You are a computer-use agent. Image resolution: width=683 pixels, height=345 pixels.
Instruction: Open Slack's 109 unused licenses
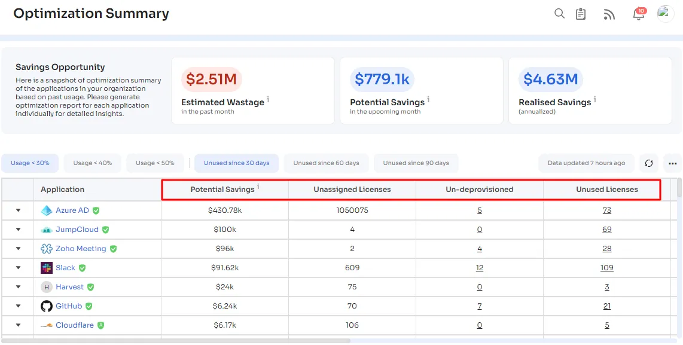coord(607,268)
